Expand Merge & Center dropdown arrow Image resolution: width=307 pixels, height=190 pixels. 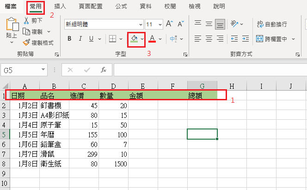pos(293,39)
